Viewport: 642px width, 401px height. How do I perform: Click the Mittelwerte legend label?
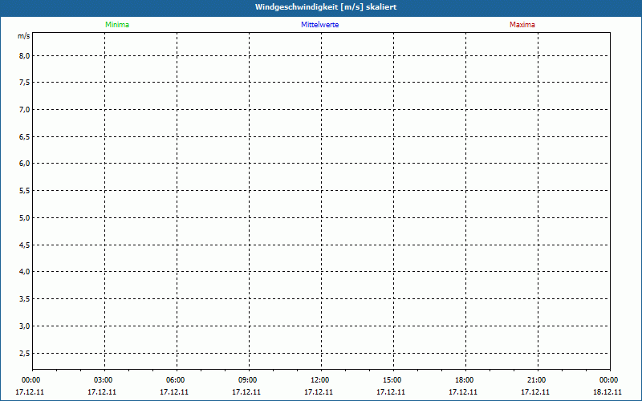click(x=319, y=25)
